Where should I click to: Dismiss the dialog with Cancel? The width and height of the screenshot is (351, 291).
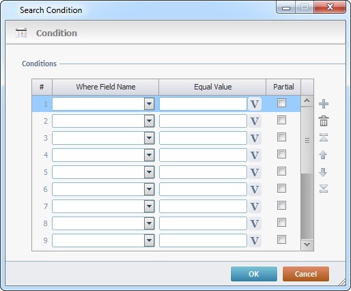click(306, 274)
